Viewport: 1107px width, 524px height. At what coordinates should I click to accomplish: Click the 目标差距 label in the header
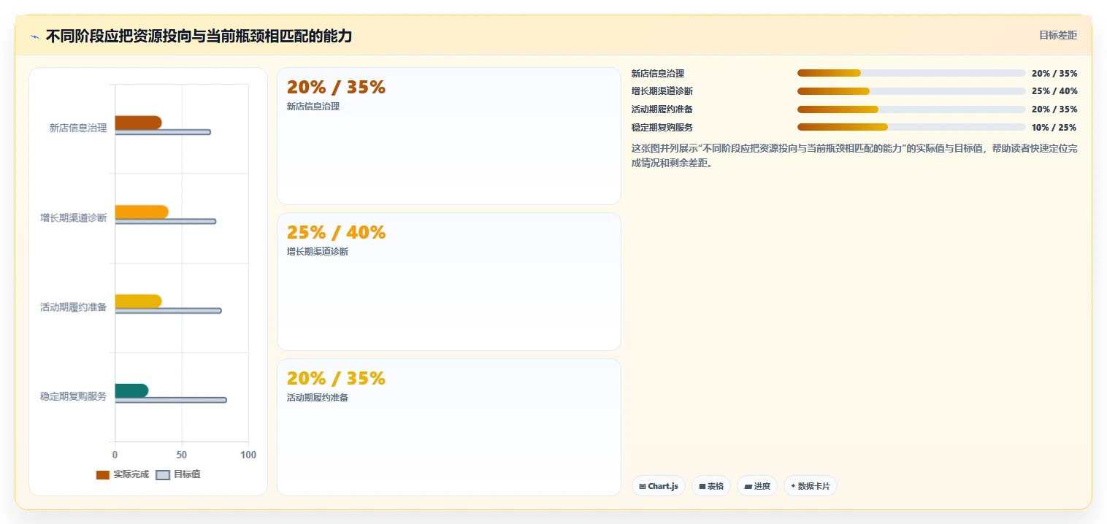(x=1058, y=35)
